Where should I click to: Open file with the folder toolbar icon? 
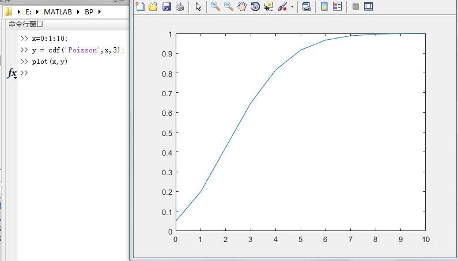pos(153,6)
